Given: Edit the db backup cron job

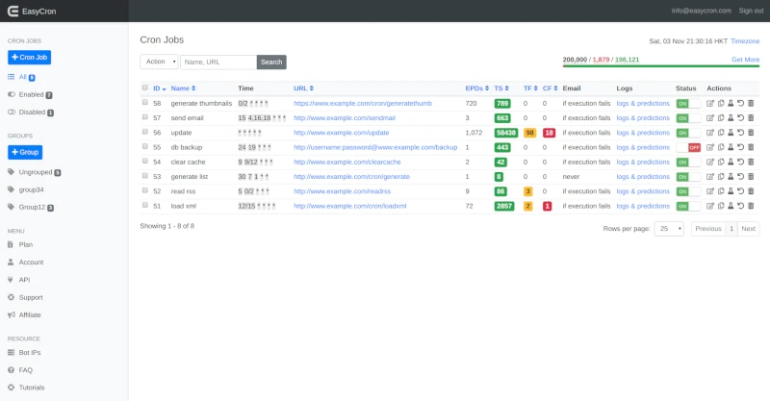Looking at the screenshot, I should coord(710,147).
